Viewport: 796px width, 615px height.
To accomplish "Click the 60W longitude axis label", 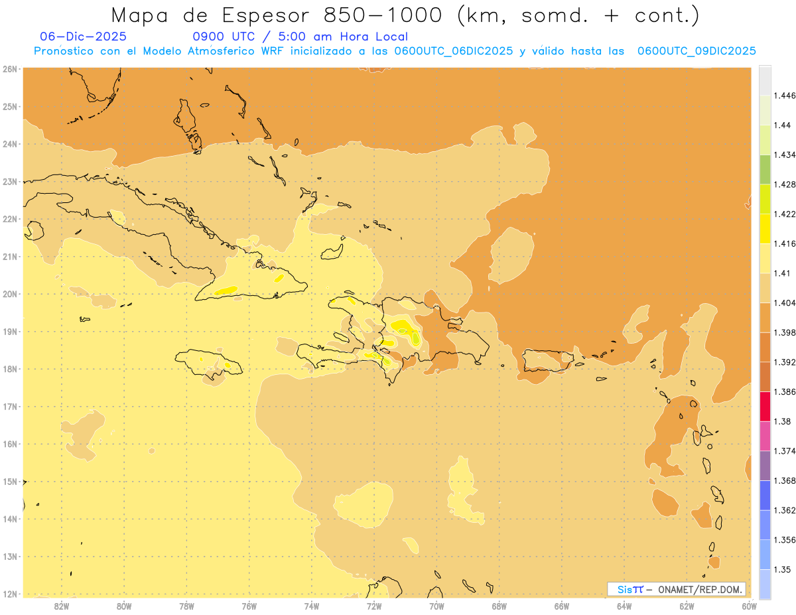I will point(749,606).
